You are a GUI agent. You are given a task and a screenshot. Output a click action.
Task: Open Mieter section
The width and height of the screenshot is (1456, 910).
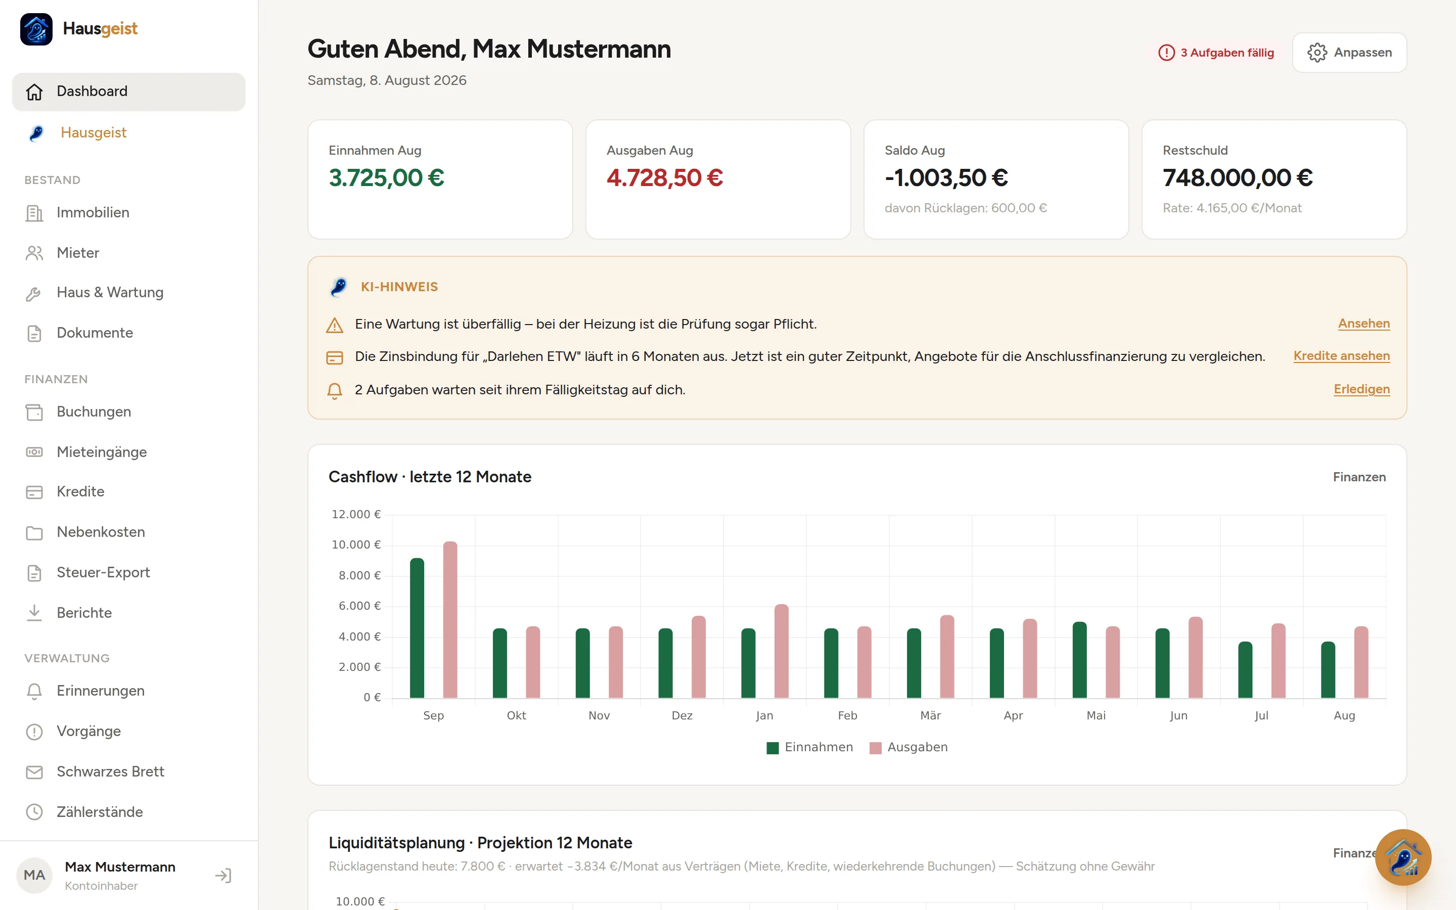[x=129, y=253]
